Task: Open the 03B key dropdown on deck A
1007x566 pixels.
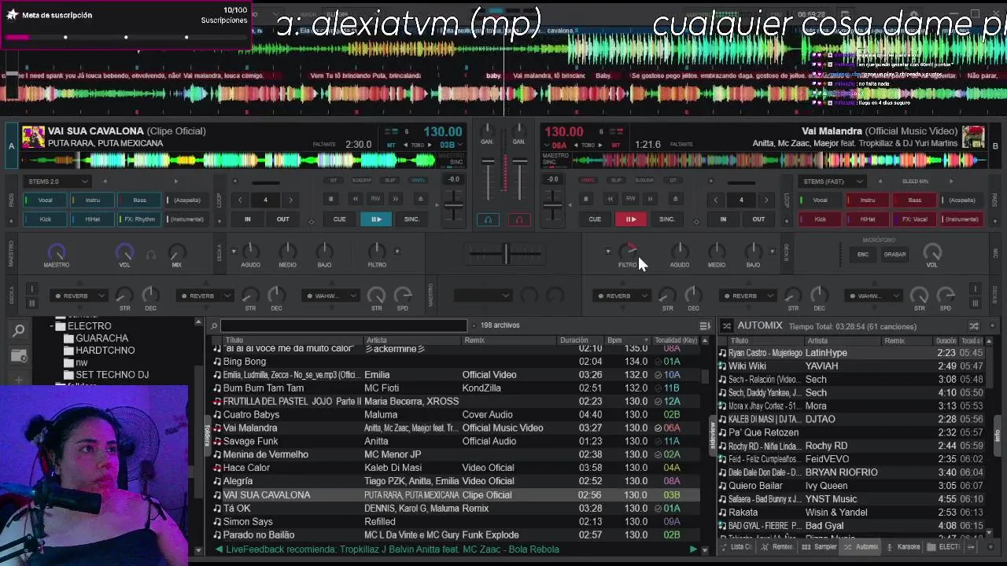Action: click(450, 145)
